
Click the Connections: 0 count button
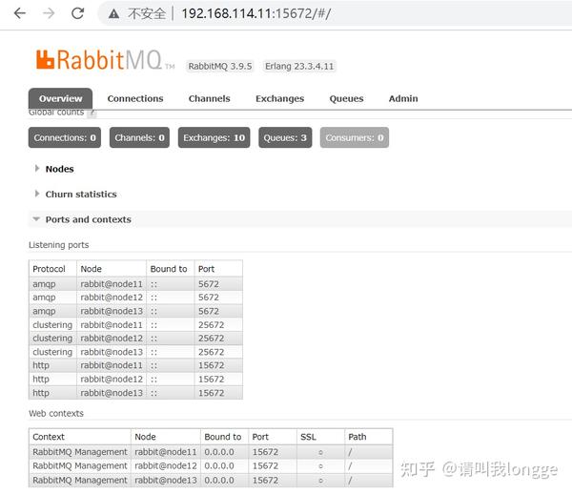(65, 137)
